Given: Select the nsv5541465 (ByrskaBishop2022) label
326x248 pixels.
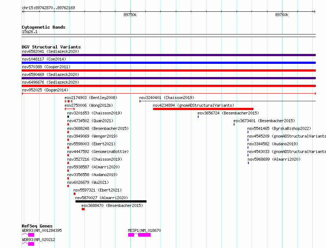Looking at the screenshot, I should tap(279, 128).
